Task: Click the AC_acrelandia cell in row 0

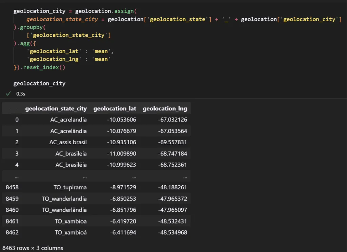Action: [x=68, y=120]
